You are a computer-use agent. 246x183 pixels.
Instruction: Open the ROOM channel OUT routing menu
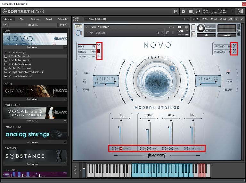pyautogui.click(x=176, y=148)
